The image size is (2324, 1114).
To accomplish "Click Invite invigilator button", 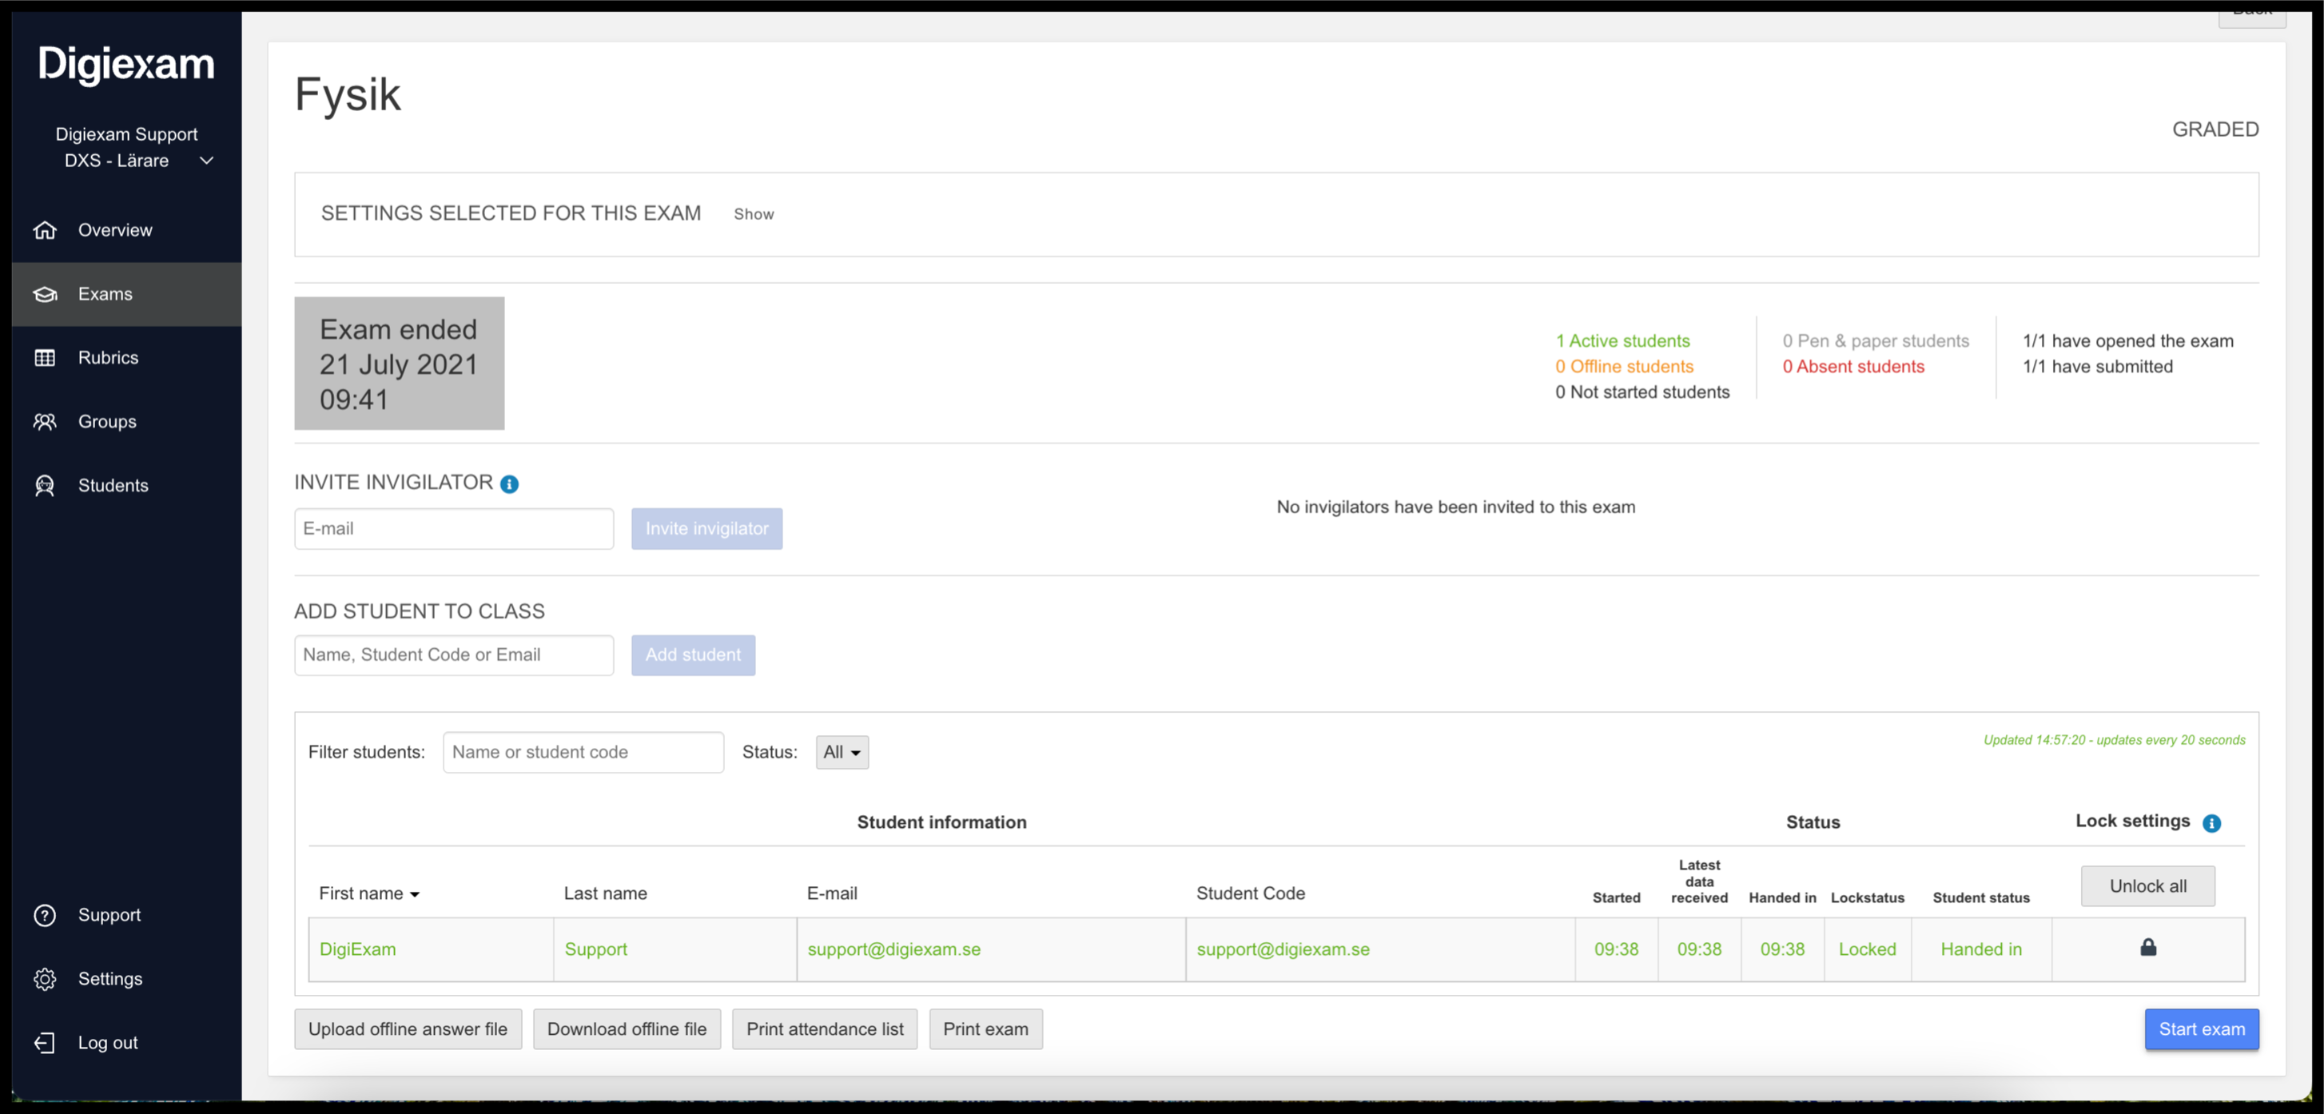I will point(706,528).
